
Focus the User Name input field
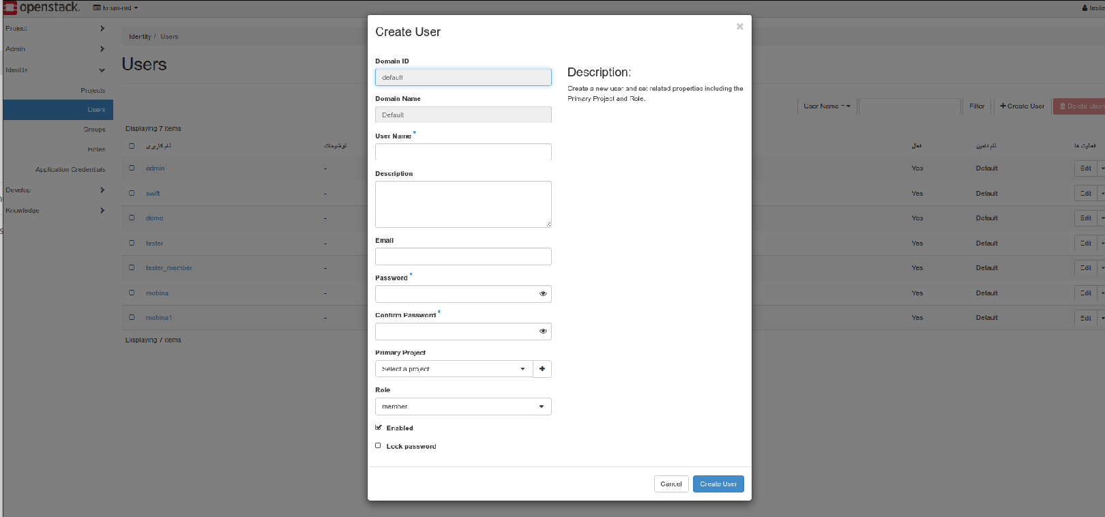point(462,151)
